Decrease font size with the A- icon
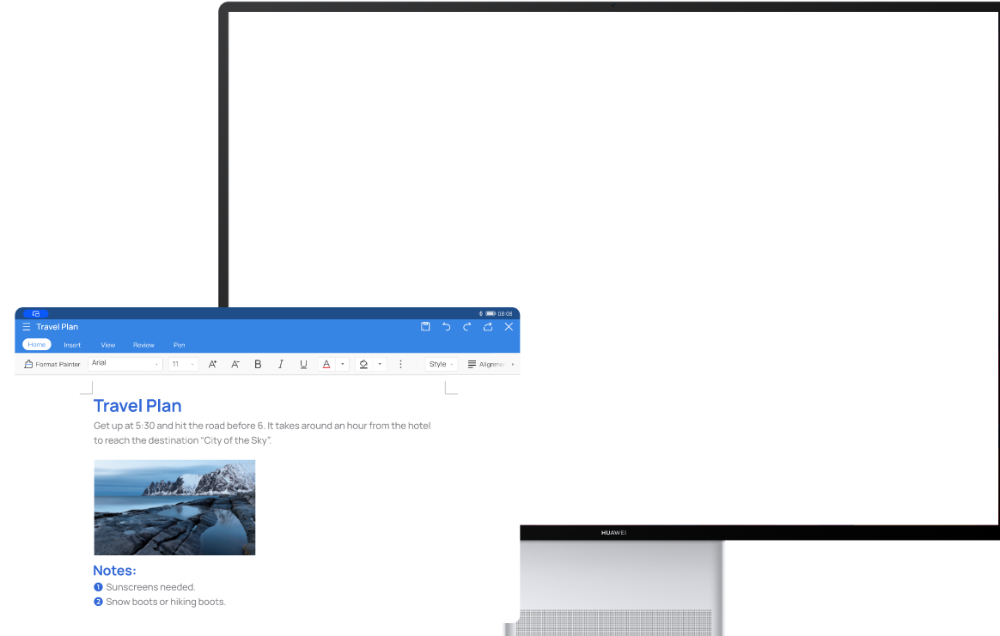 tap(235, 364)
